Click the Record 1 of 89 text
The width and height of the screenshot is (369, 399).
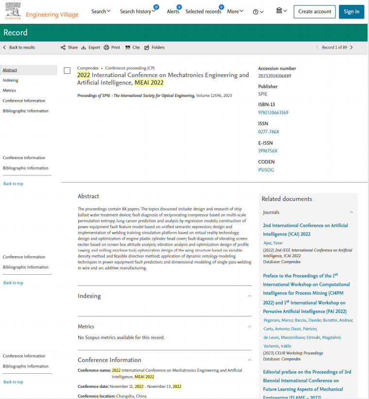point(335,48)
